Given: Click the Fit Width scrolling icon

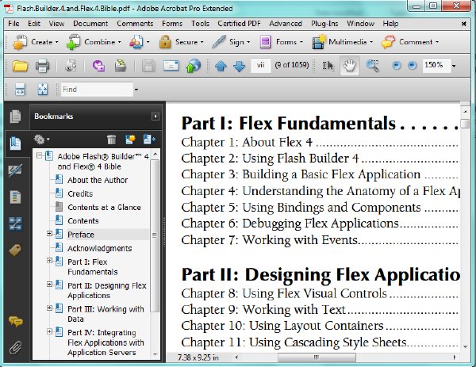Looking at the screenshot, I should pos(20,89).
